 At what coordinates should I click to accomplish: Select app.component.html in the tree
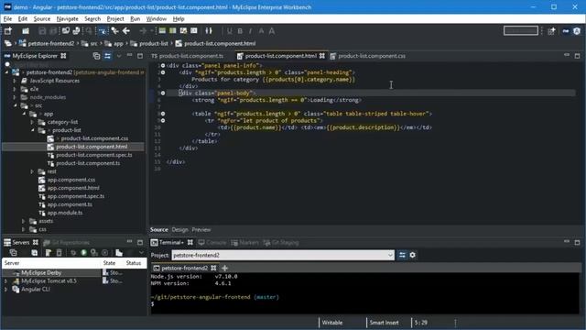click(73, 188)
